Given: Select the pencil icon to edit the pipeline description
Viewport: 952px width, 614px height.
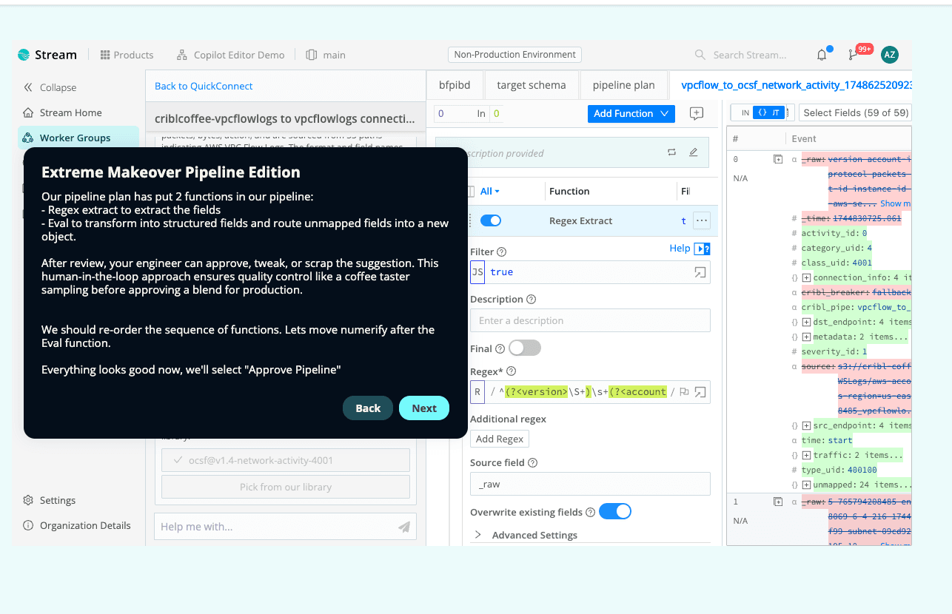Looking at the screenshot, I should point(694,152).
